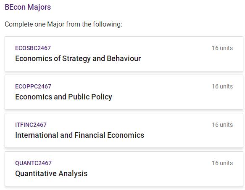This screenshot has width=245, height=190.
Task: Click 16 units on International and Financial Economics card
Action: [x=222, y=125]
